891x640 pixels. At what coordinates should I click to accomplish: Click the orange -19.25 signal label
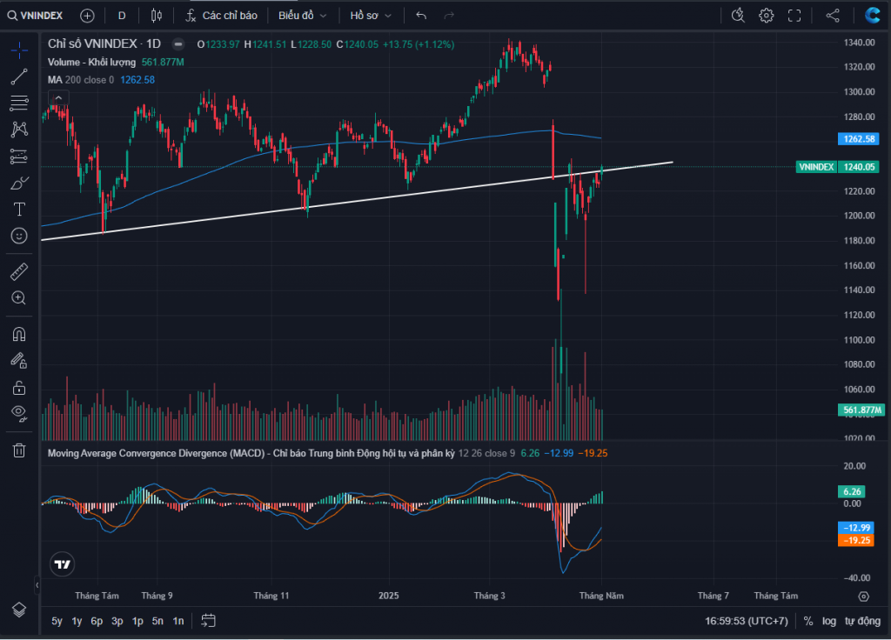(855, 540)
